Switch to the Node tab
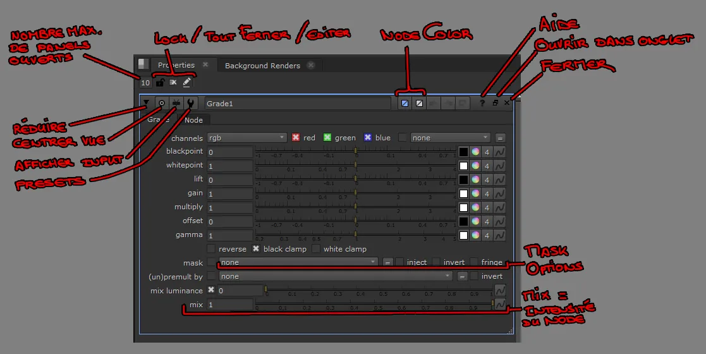Screen dimensions: 706x354 (193, 120)
